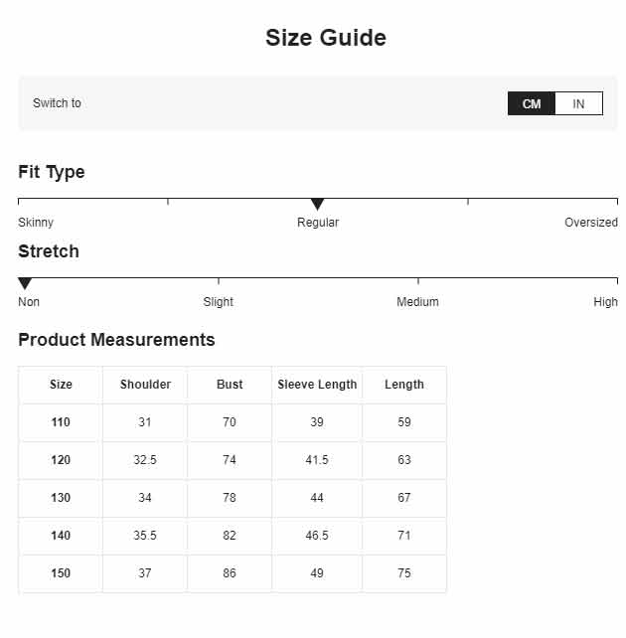
Task: Click the Oversized fit label
Action: pyautogui.click(x=591, y=223)
